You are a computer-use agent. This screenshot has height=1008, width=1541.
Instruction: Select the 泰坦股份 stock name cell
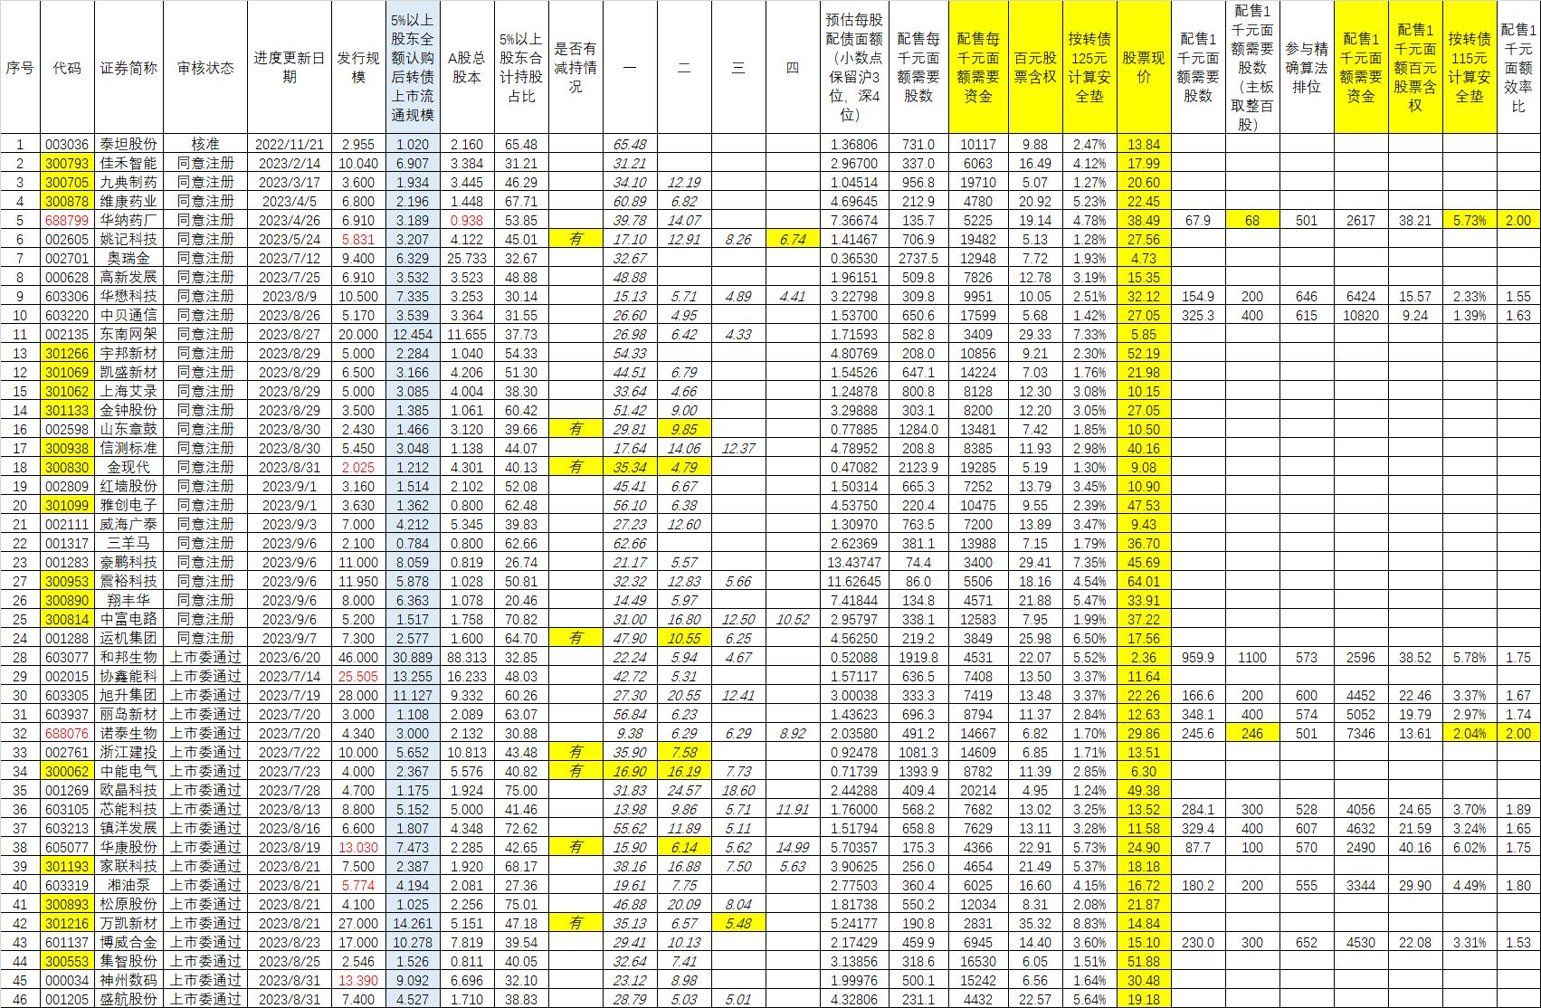pos(128,144)
